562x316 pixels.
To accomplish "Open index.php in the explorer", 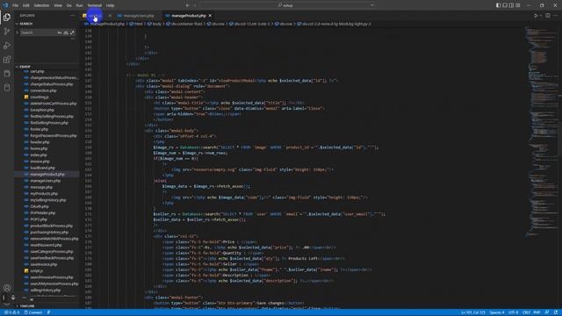I will coord(39,155).
